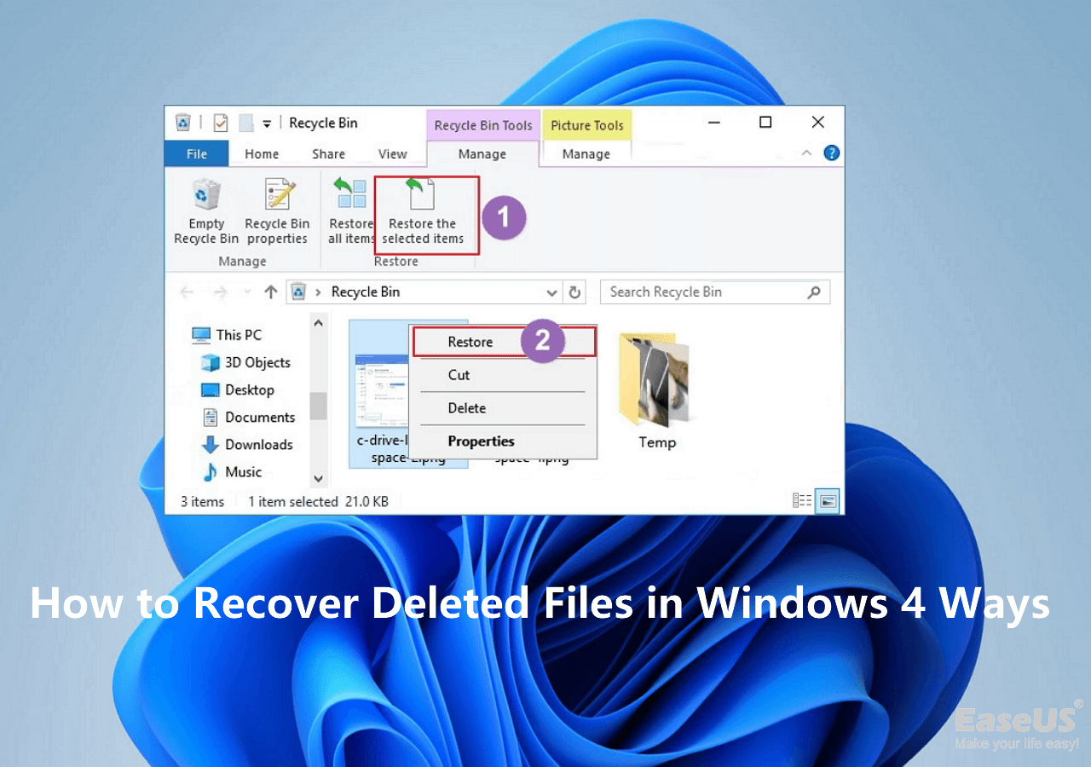Choose Restore from the context menu
Image resolution: width=1091 pixels, height=767 pixels.
504,342
